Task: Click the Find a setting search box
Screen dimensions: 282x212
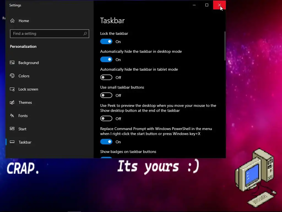Action: coord(50,33)
